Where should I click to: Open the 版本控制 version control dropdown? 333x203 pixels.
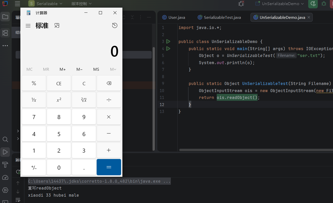pos(81,4)
